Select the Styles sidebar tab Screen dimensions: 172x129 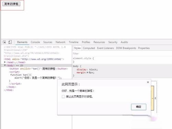77,48
